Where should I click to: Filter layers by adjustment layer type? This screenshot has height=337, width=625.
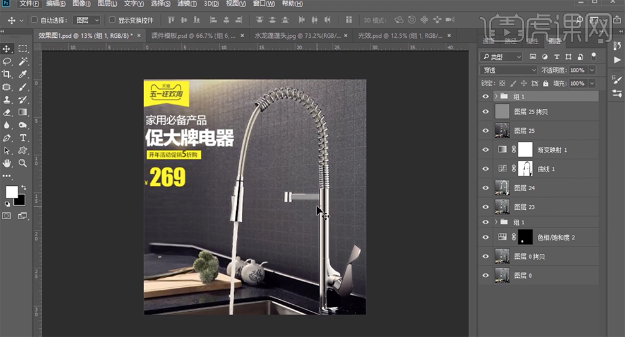coord(545,57)
